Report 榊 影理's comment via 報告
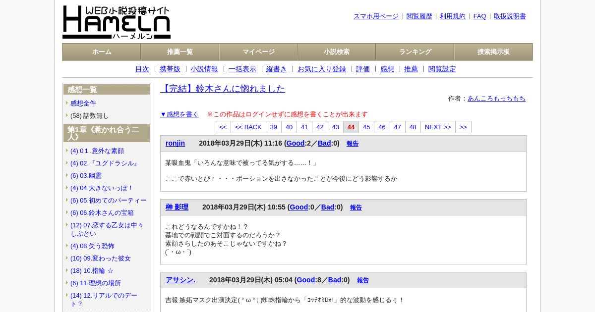This screenshot has width=595, height=312. click(x=356, y=208)
